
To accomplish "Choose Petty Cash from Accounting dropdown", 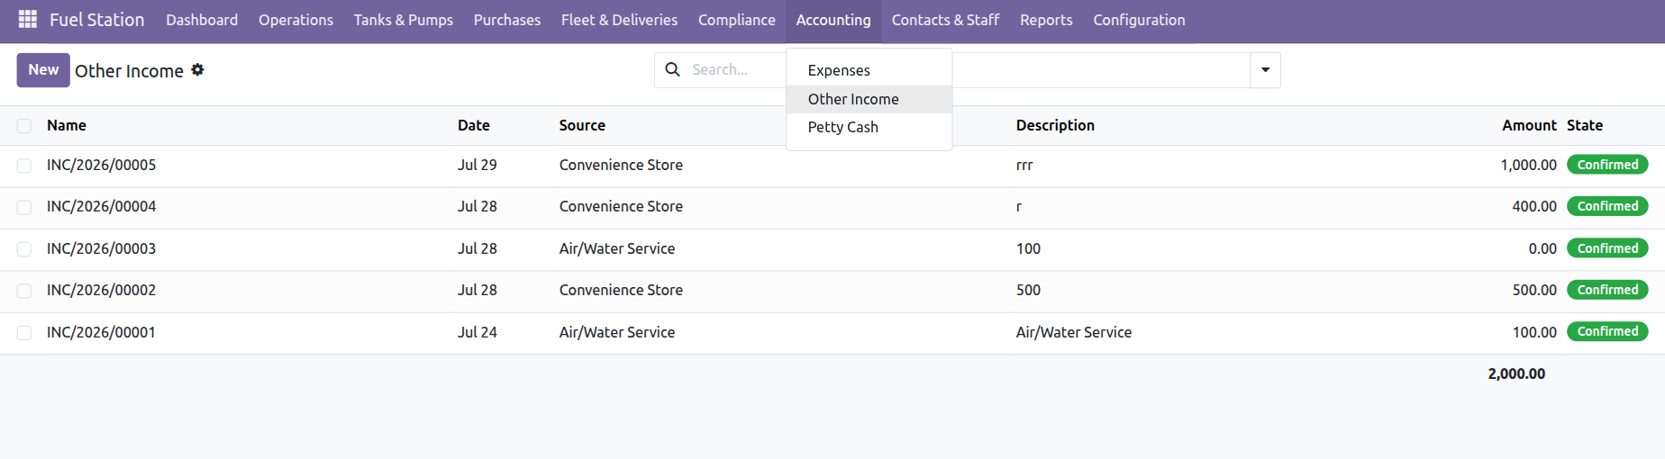I will point(869,127).
